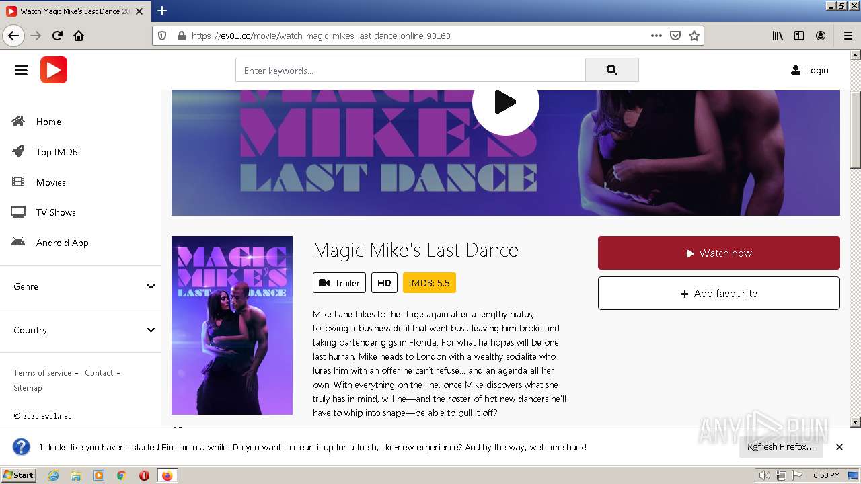861x484 pixels.
Task: Click the Firefox taskbar button
Action: (167, 475)
